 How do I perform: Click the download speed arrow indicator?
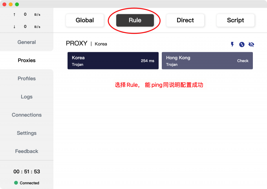tap(14, 27)
